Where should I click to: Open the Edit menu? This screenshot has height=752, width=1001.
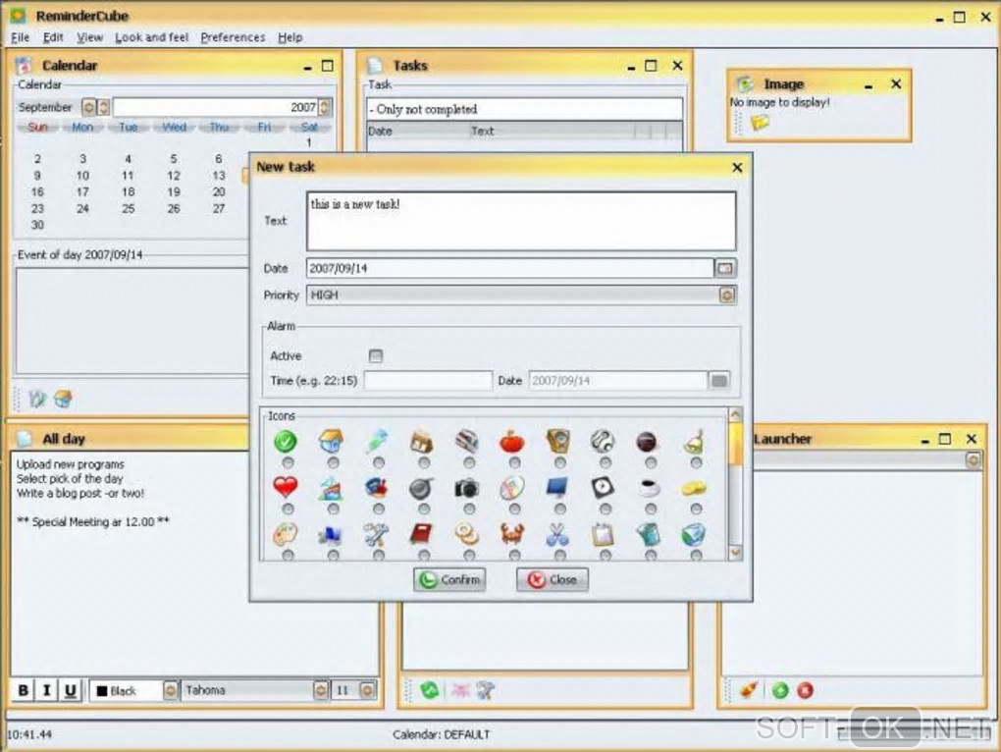53,37
